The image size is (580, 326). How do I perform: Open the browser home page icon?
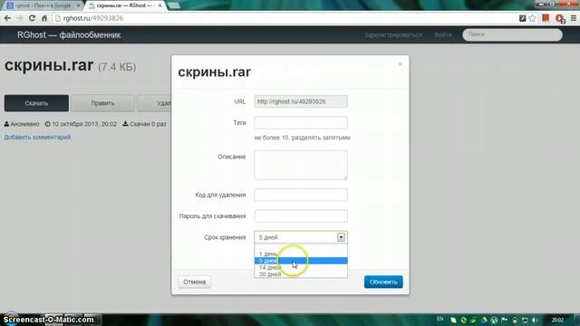44,18
